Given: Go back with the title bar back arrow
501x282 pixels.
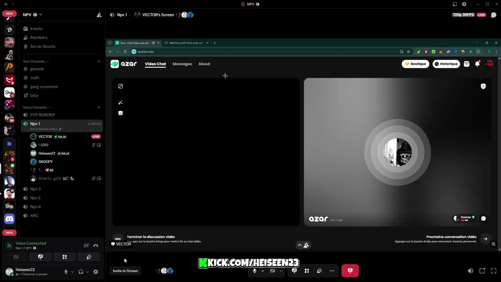Looking at the screenshot, I should coord(6,4).
